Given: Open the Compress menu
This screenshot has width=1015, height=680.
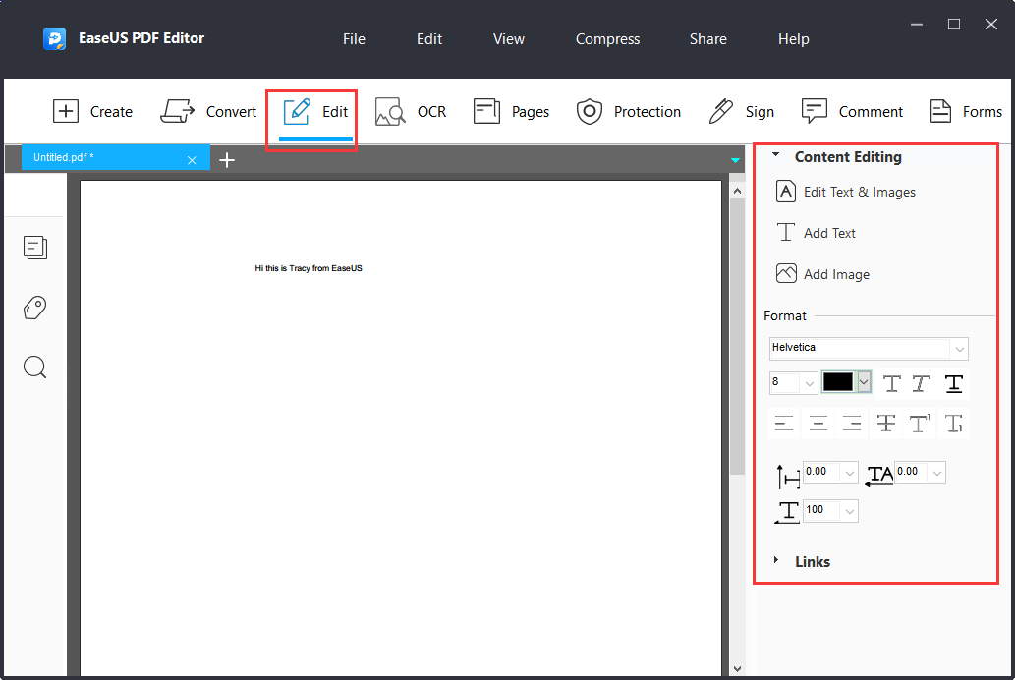Looking at the screenshot, I should pos(608,39).
